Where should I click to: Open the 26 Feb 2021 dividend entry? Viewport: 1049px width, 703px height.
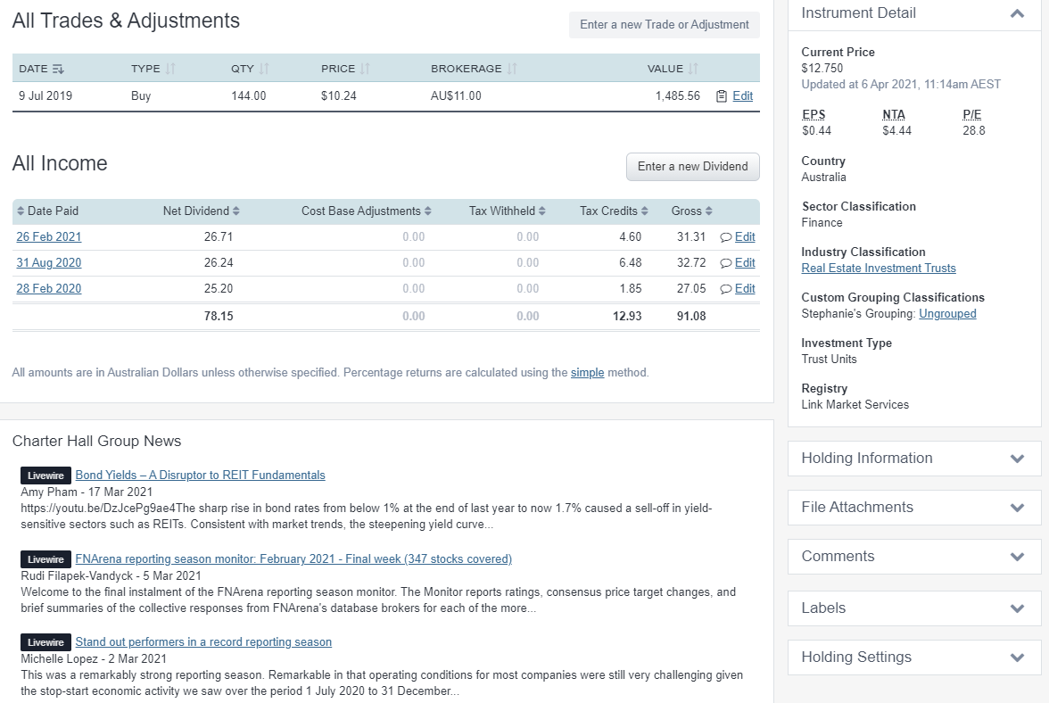pos(48,236)
